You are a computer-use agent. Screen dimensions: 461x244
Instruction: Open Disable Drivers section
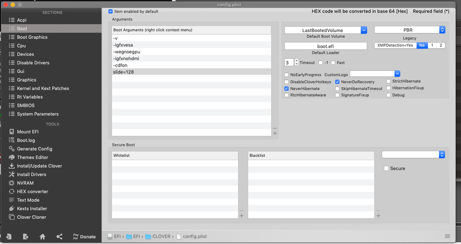(x=33, y=63)
